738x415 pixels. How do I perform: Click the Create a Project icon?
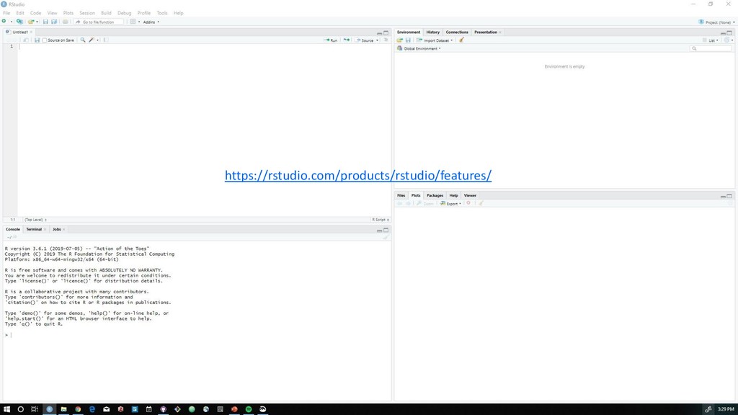[x=19, y=22]
